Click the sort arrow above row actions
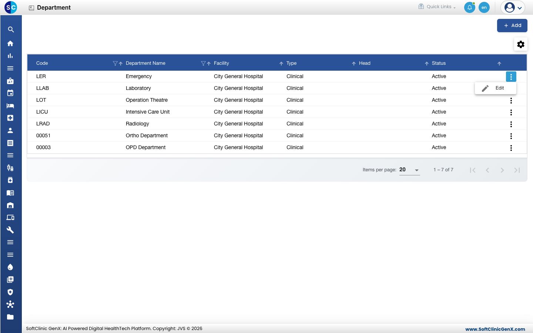The width and height of the screenshot is (533, 333). [499, 64]
